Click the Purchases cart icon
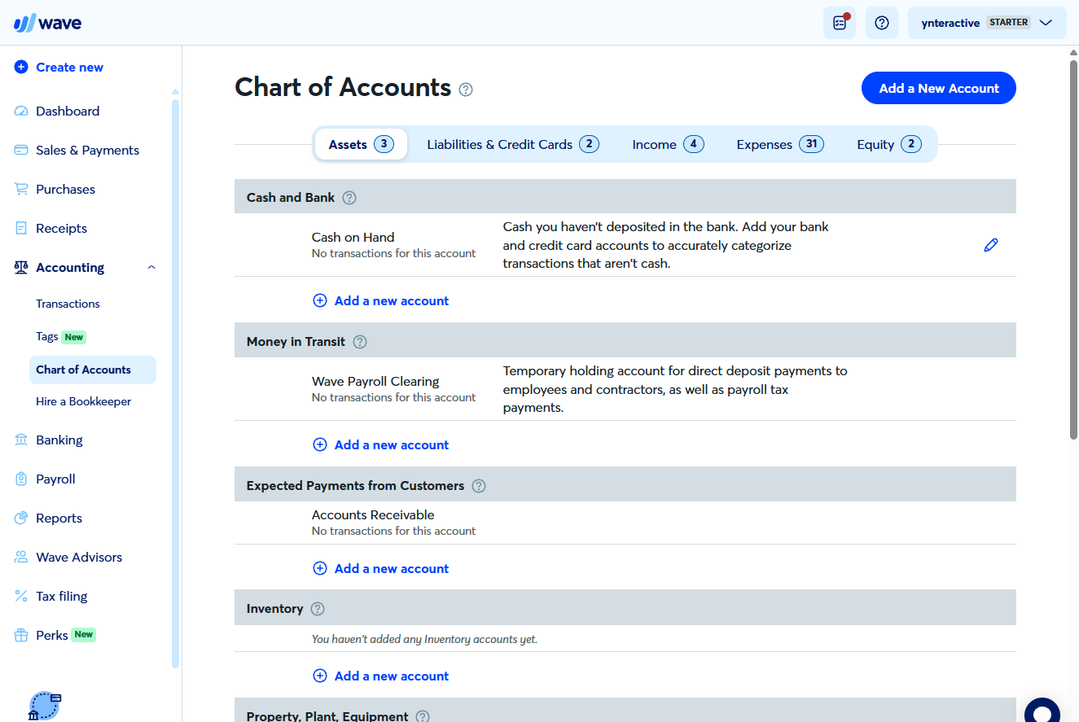The image size is (1079, 722). (21, 190)
